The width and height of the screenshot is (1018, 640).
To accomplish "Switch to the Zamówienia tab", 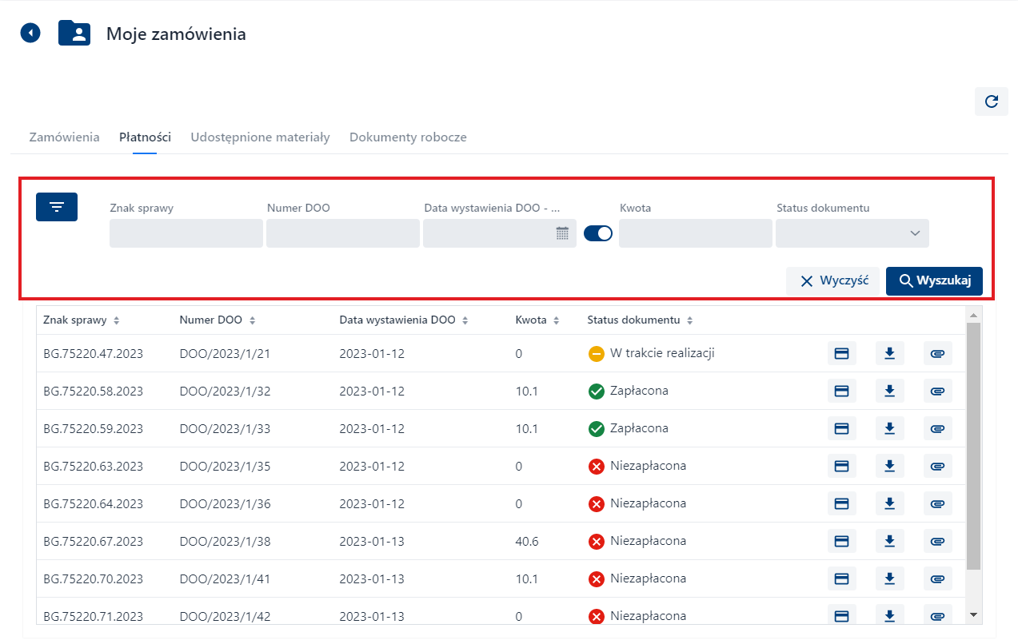I will (x=64, y=137).
